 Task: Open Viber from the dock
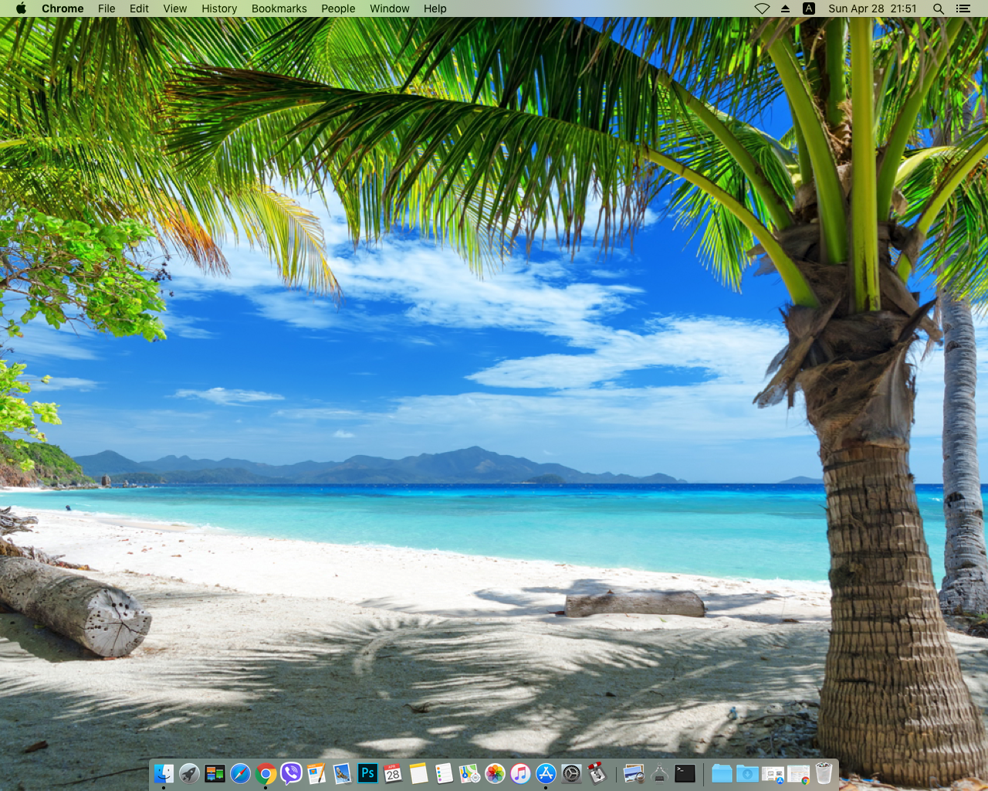click(291, 773)
